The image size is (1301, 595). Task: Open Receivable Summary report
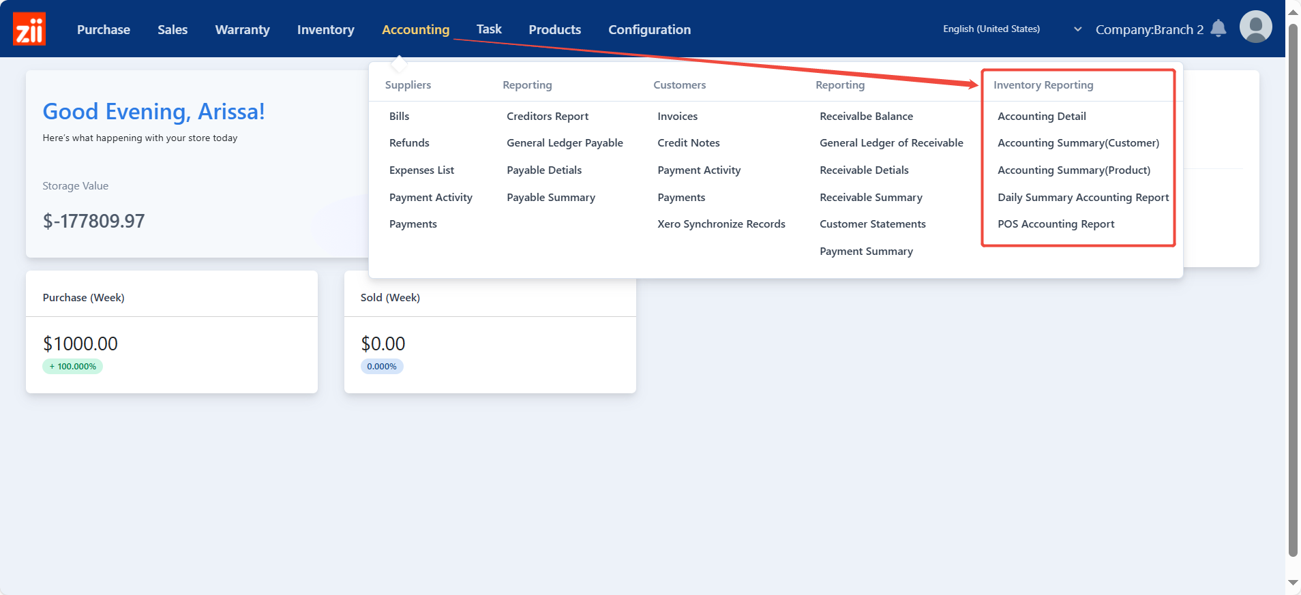pyautogui.click(x=871, y=197)
